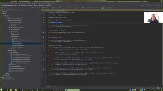Open the Refactor menu

click(25, 3)
